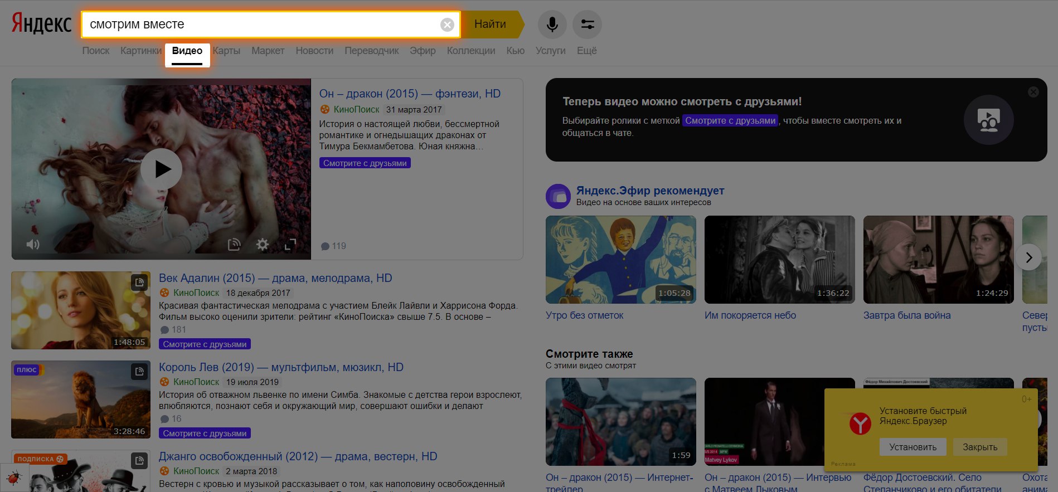The width and height of the screenshot is (1058, 492).
Task: Toggle fullscreen in the video player
Action: tap(290, 244)
